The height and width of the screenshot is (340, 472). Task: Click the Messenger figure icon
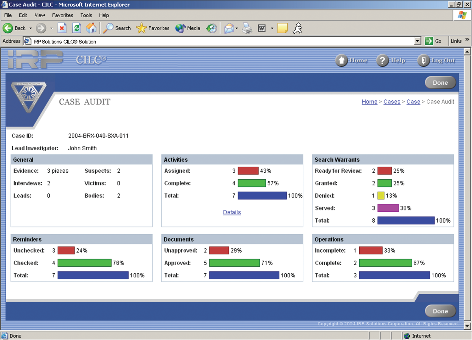pos(297,28)
